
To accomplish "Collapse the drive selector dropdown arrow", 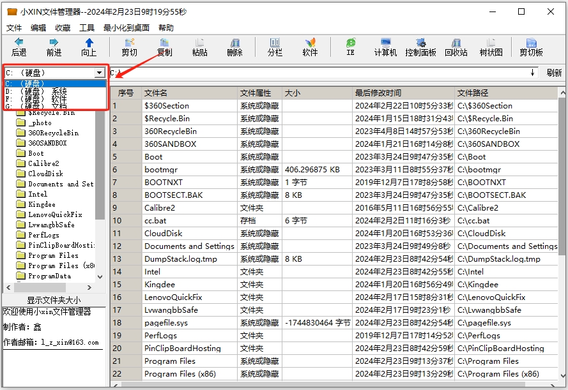I will [100, 73].
